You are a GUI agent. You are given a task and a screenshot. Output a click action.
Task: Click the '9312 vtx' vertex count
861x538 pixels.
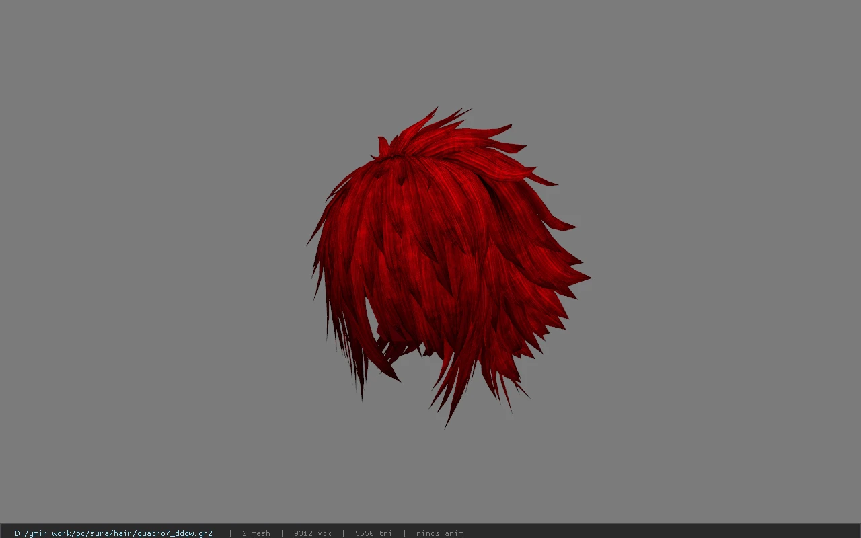[x=313, y=533]
